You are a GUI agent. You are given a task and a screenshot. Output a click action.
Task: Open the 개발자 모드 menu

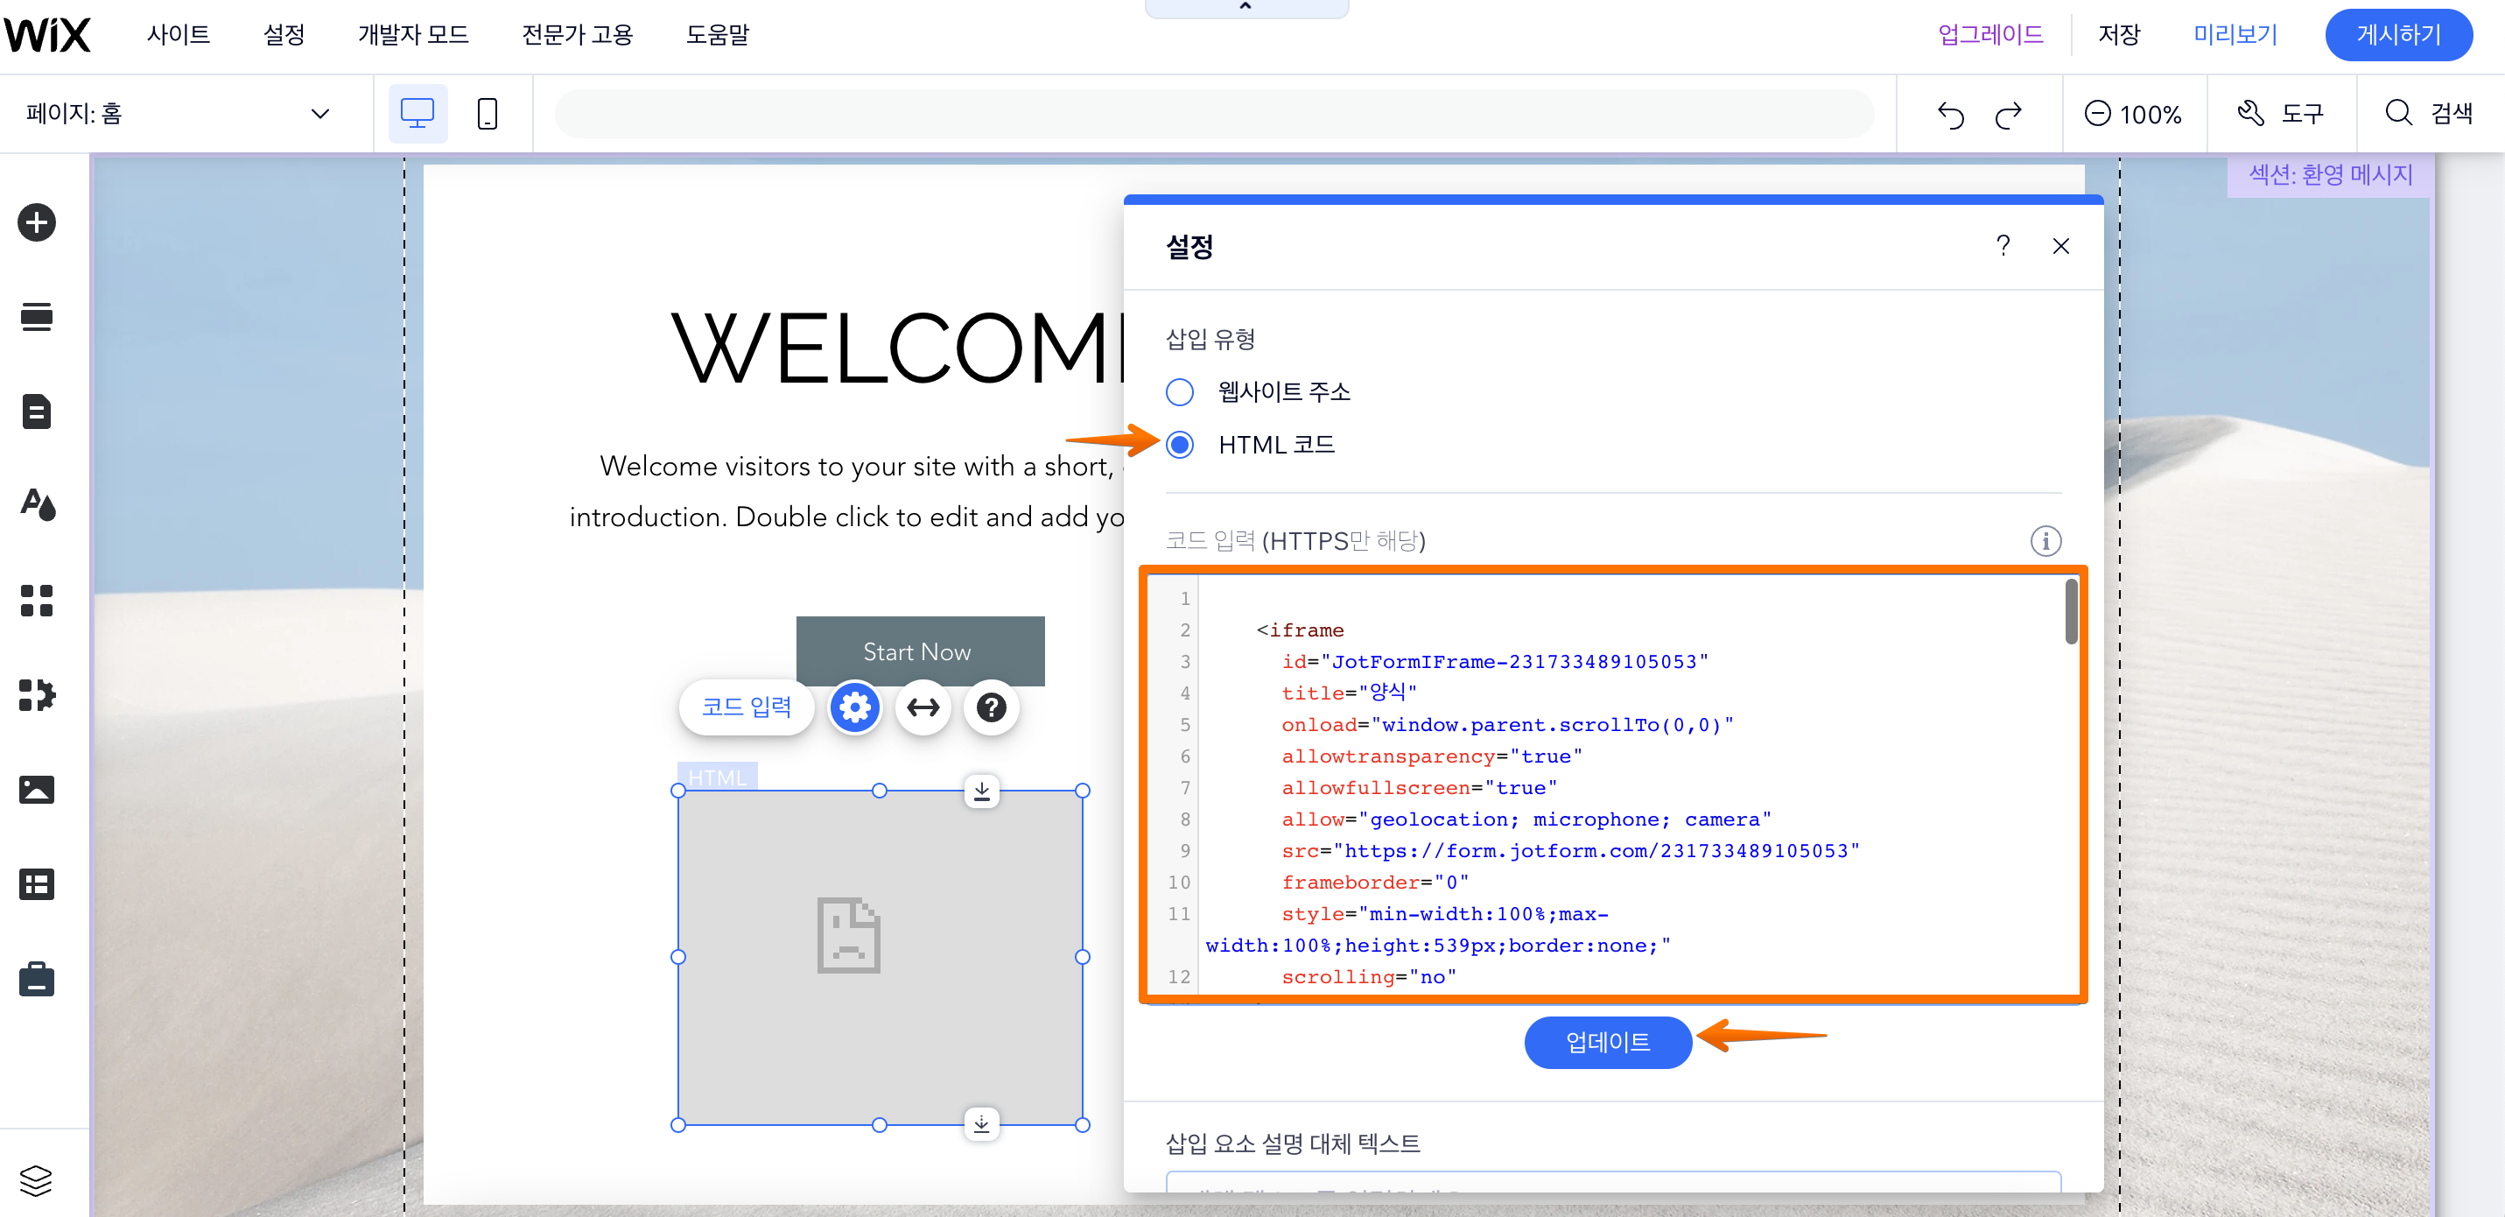click(413, 35)
